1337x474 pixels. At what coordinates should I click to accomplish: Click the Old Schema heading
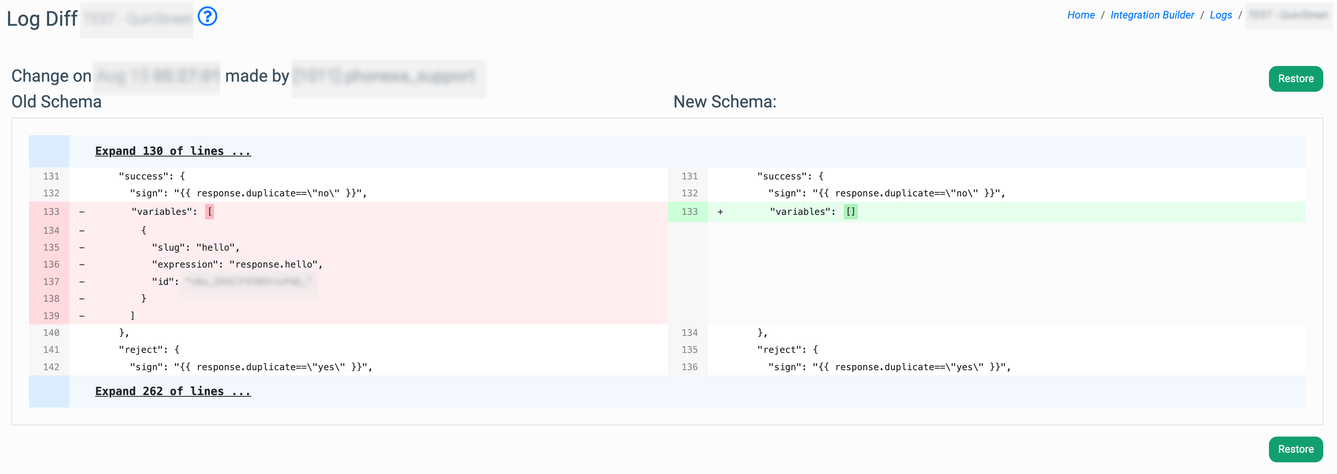56,102
